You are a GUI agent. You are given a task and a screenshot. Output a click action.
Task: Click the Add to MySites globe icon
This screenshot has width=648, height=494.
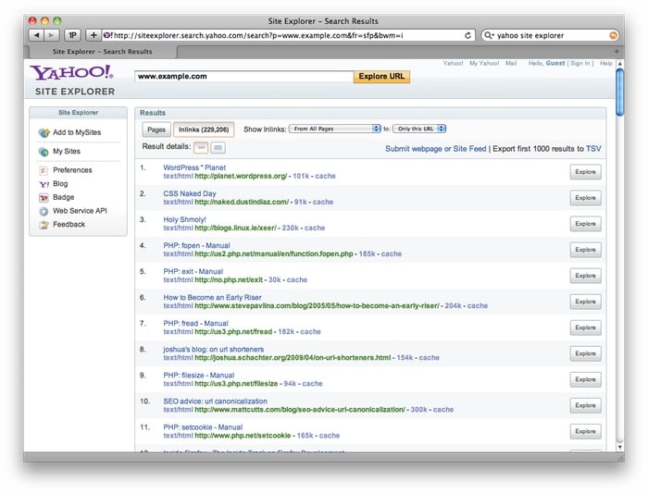click(x=44, y=132)
